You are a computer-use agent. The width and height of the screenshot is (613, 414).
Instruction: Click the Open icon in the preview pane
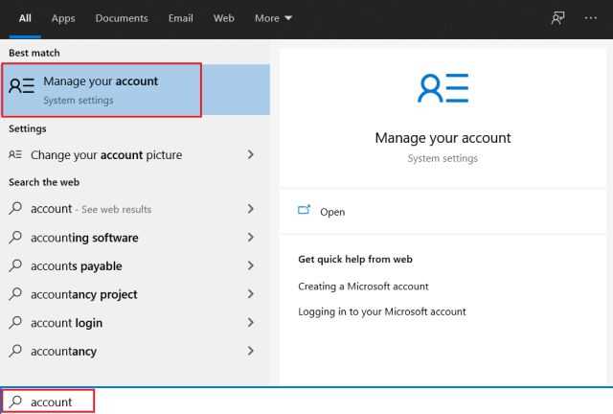pos(304,210)
